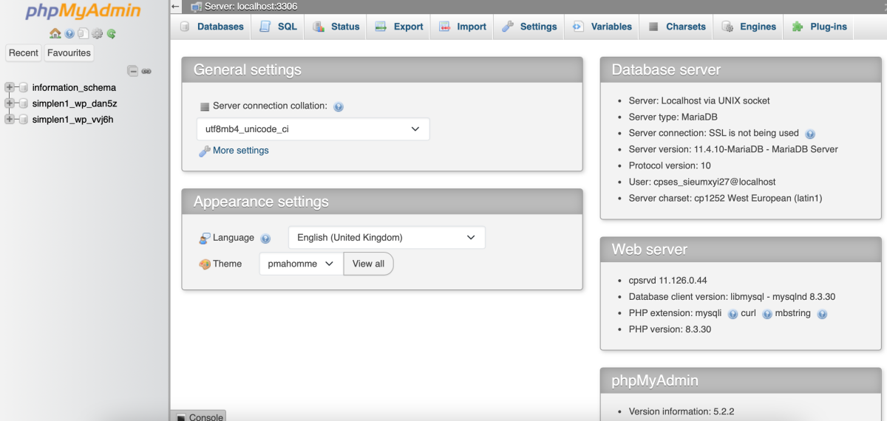The image size is (887, 421).
Task: Go to the Settings tab
Action: pos(529,27)
